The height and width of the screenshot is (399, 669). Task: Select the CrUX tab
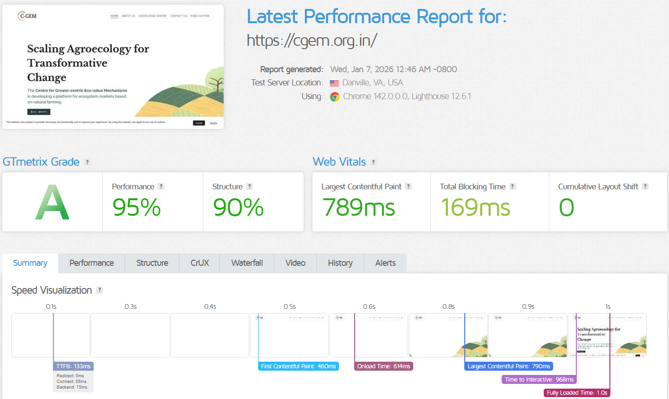200,263
